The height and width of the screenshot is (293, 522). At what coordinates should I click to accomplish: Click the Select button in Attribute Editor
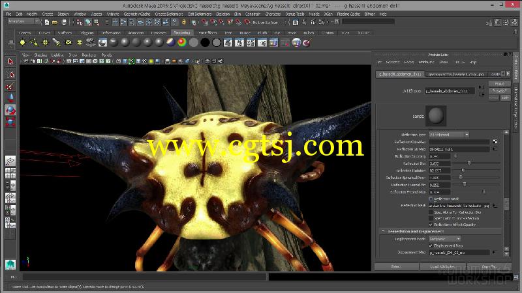(396, 267)
